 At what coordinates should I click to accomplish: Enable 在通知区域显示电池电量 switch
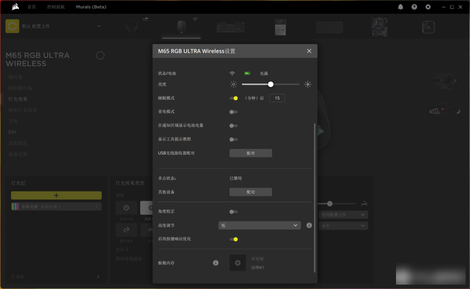[234, 126]
